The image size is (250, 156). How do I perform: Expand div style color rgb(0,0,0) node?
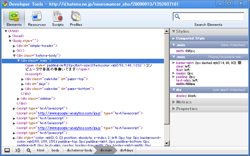pyautogui.click(x=14, y=138)
